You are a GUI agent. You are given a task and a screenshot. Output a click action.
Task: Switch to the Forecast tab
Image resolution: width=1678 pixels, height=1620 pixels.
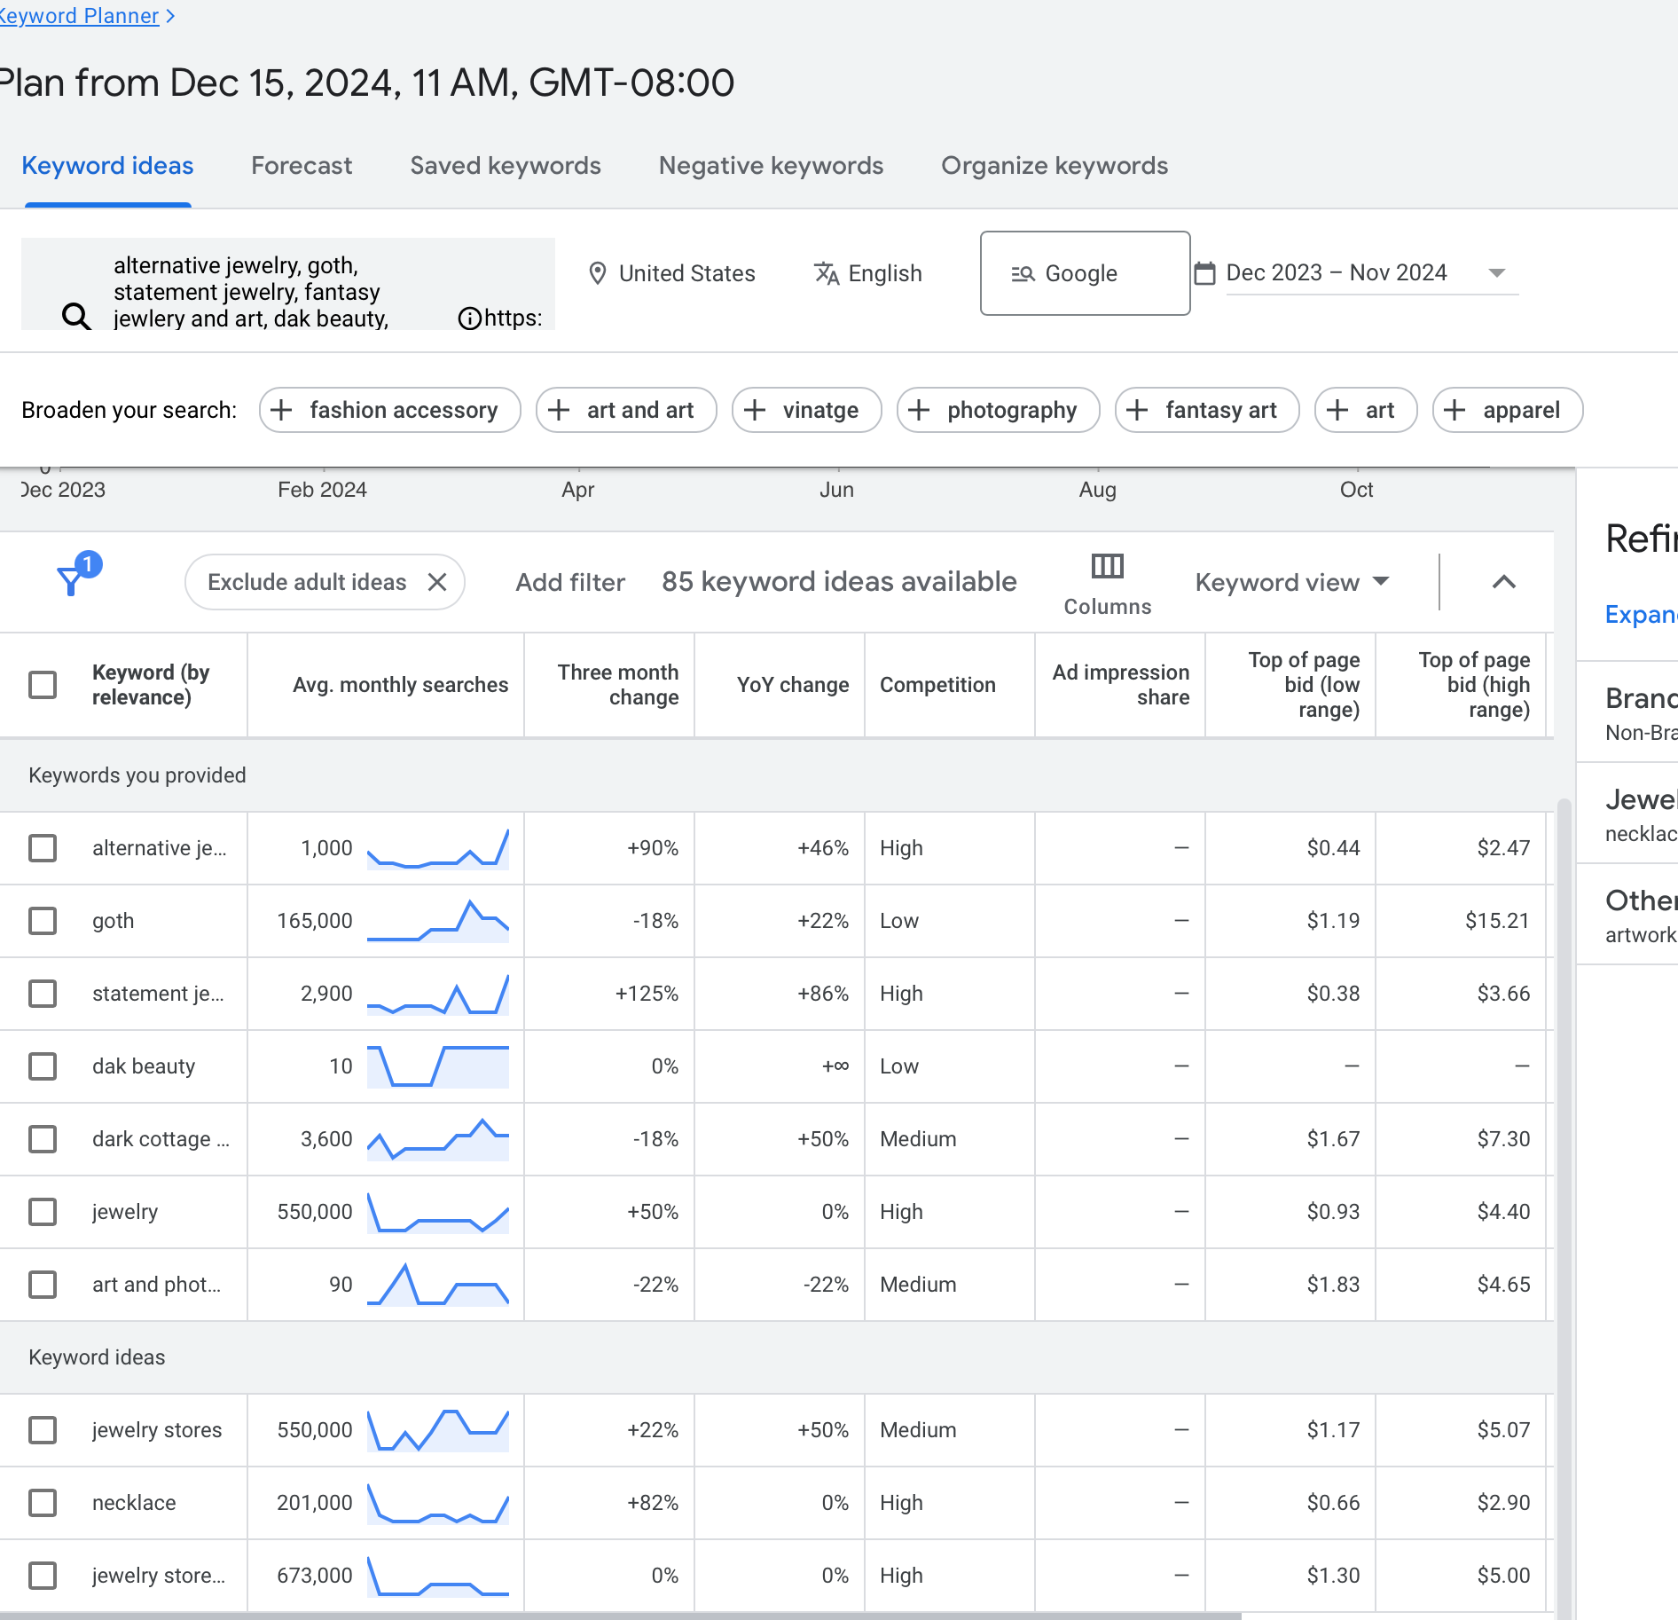coord(302,166)
